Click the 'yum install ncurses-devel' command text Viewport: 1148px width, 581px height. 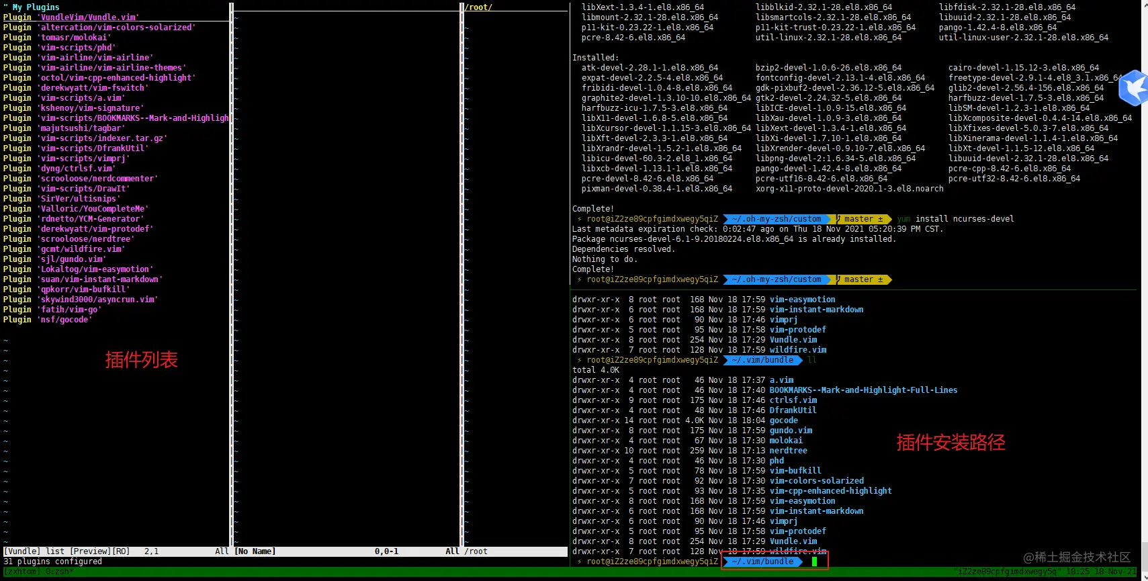point(956,219)
